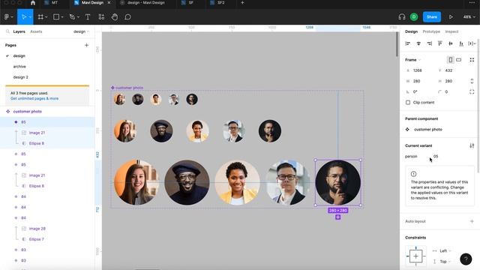Click Get unlimited pages & more link
This screenshot has width=480, height=270.
tap(34, 98)
